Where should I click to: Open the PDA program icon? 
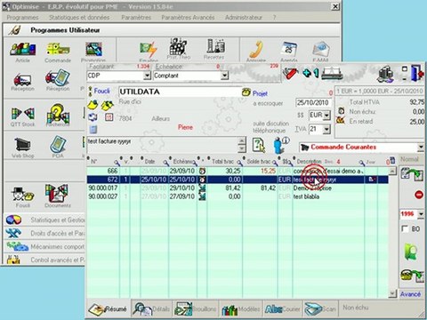click(x=58, y=144)
